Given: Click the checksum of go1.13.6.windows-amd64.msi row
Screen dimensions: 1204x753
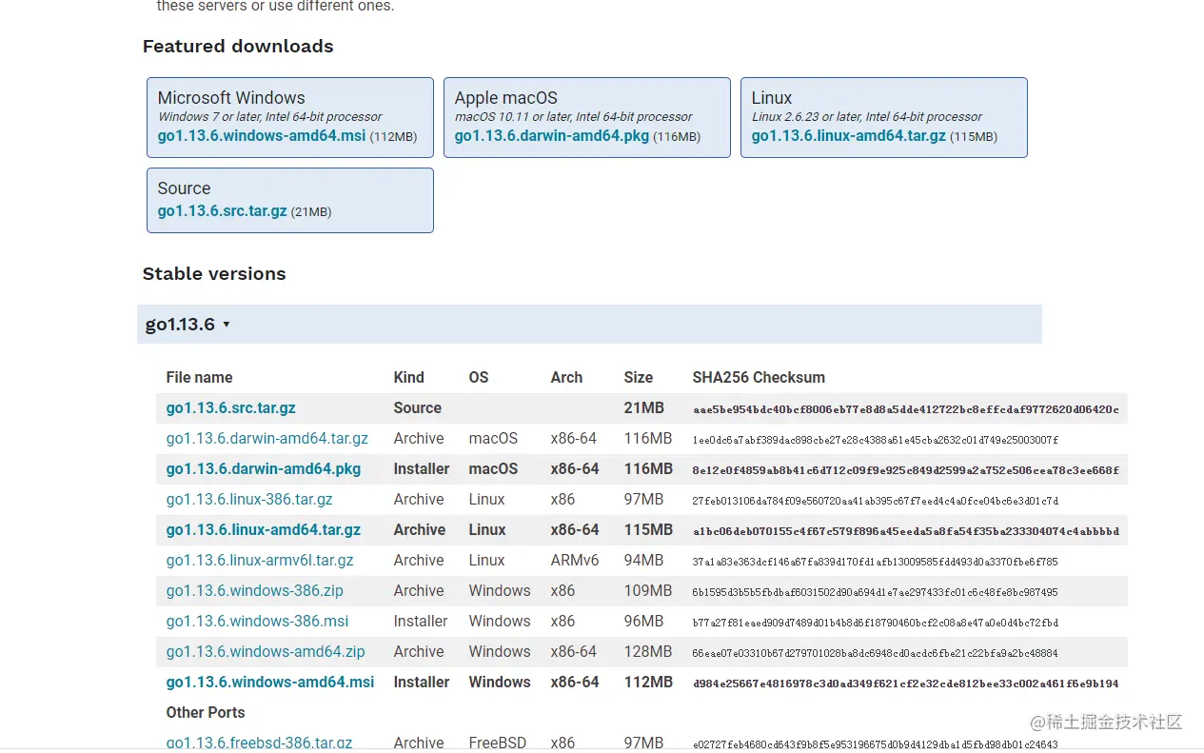Looking at the screenshot, I should coord(906,684).
